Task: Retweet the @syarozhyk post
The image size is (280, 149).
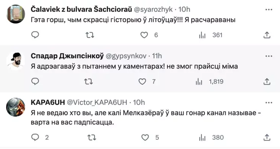Action: (90, 35)
